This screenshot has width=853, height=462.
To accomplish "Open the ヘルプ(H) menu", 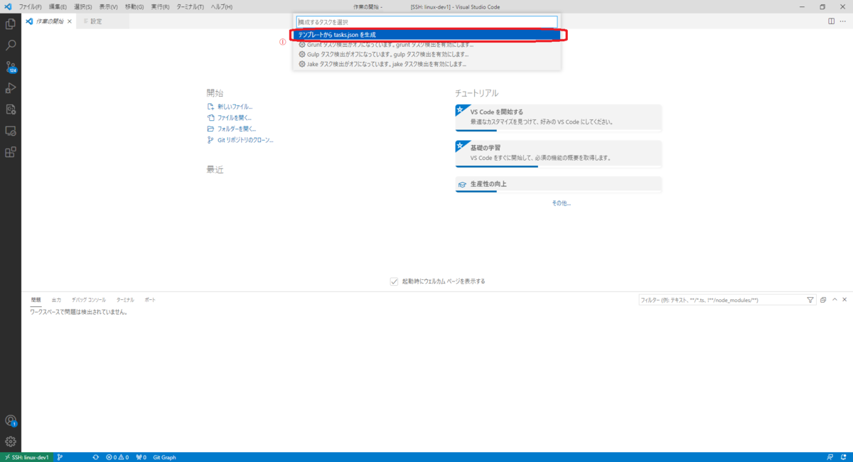I will (222, 6).
